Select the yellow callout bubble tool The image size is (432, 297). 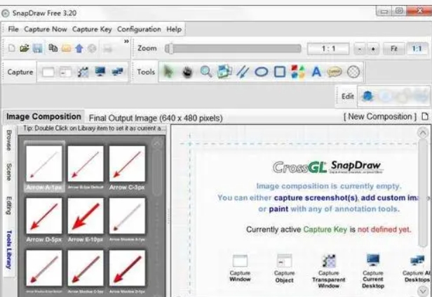click(335, 72)
